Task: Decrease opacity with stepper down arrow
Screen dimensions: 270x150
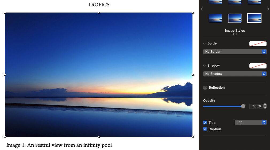Action: pos(265,107)
